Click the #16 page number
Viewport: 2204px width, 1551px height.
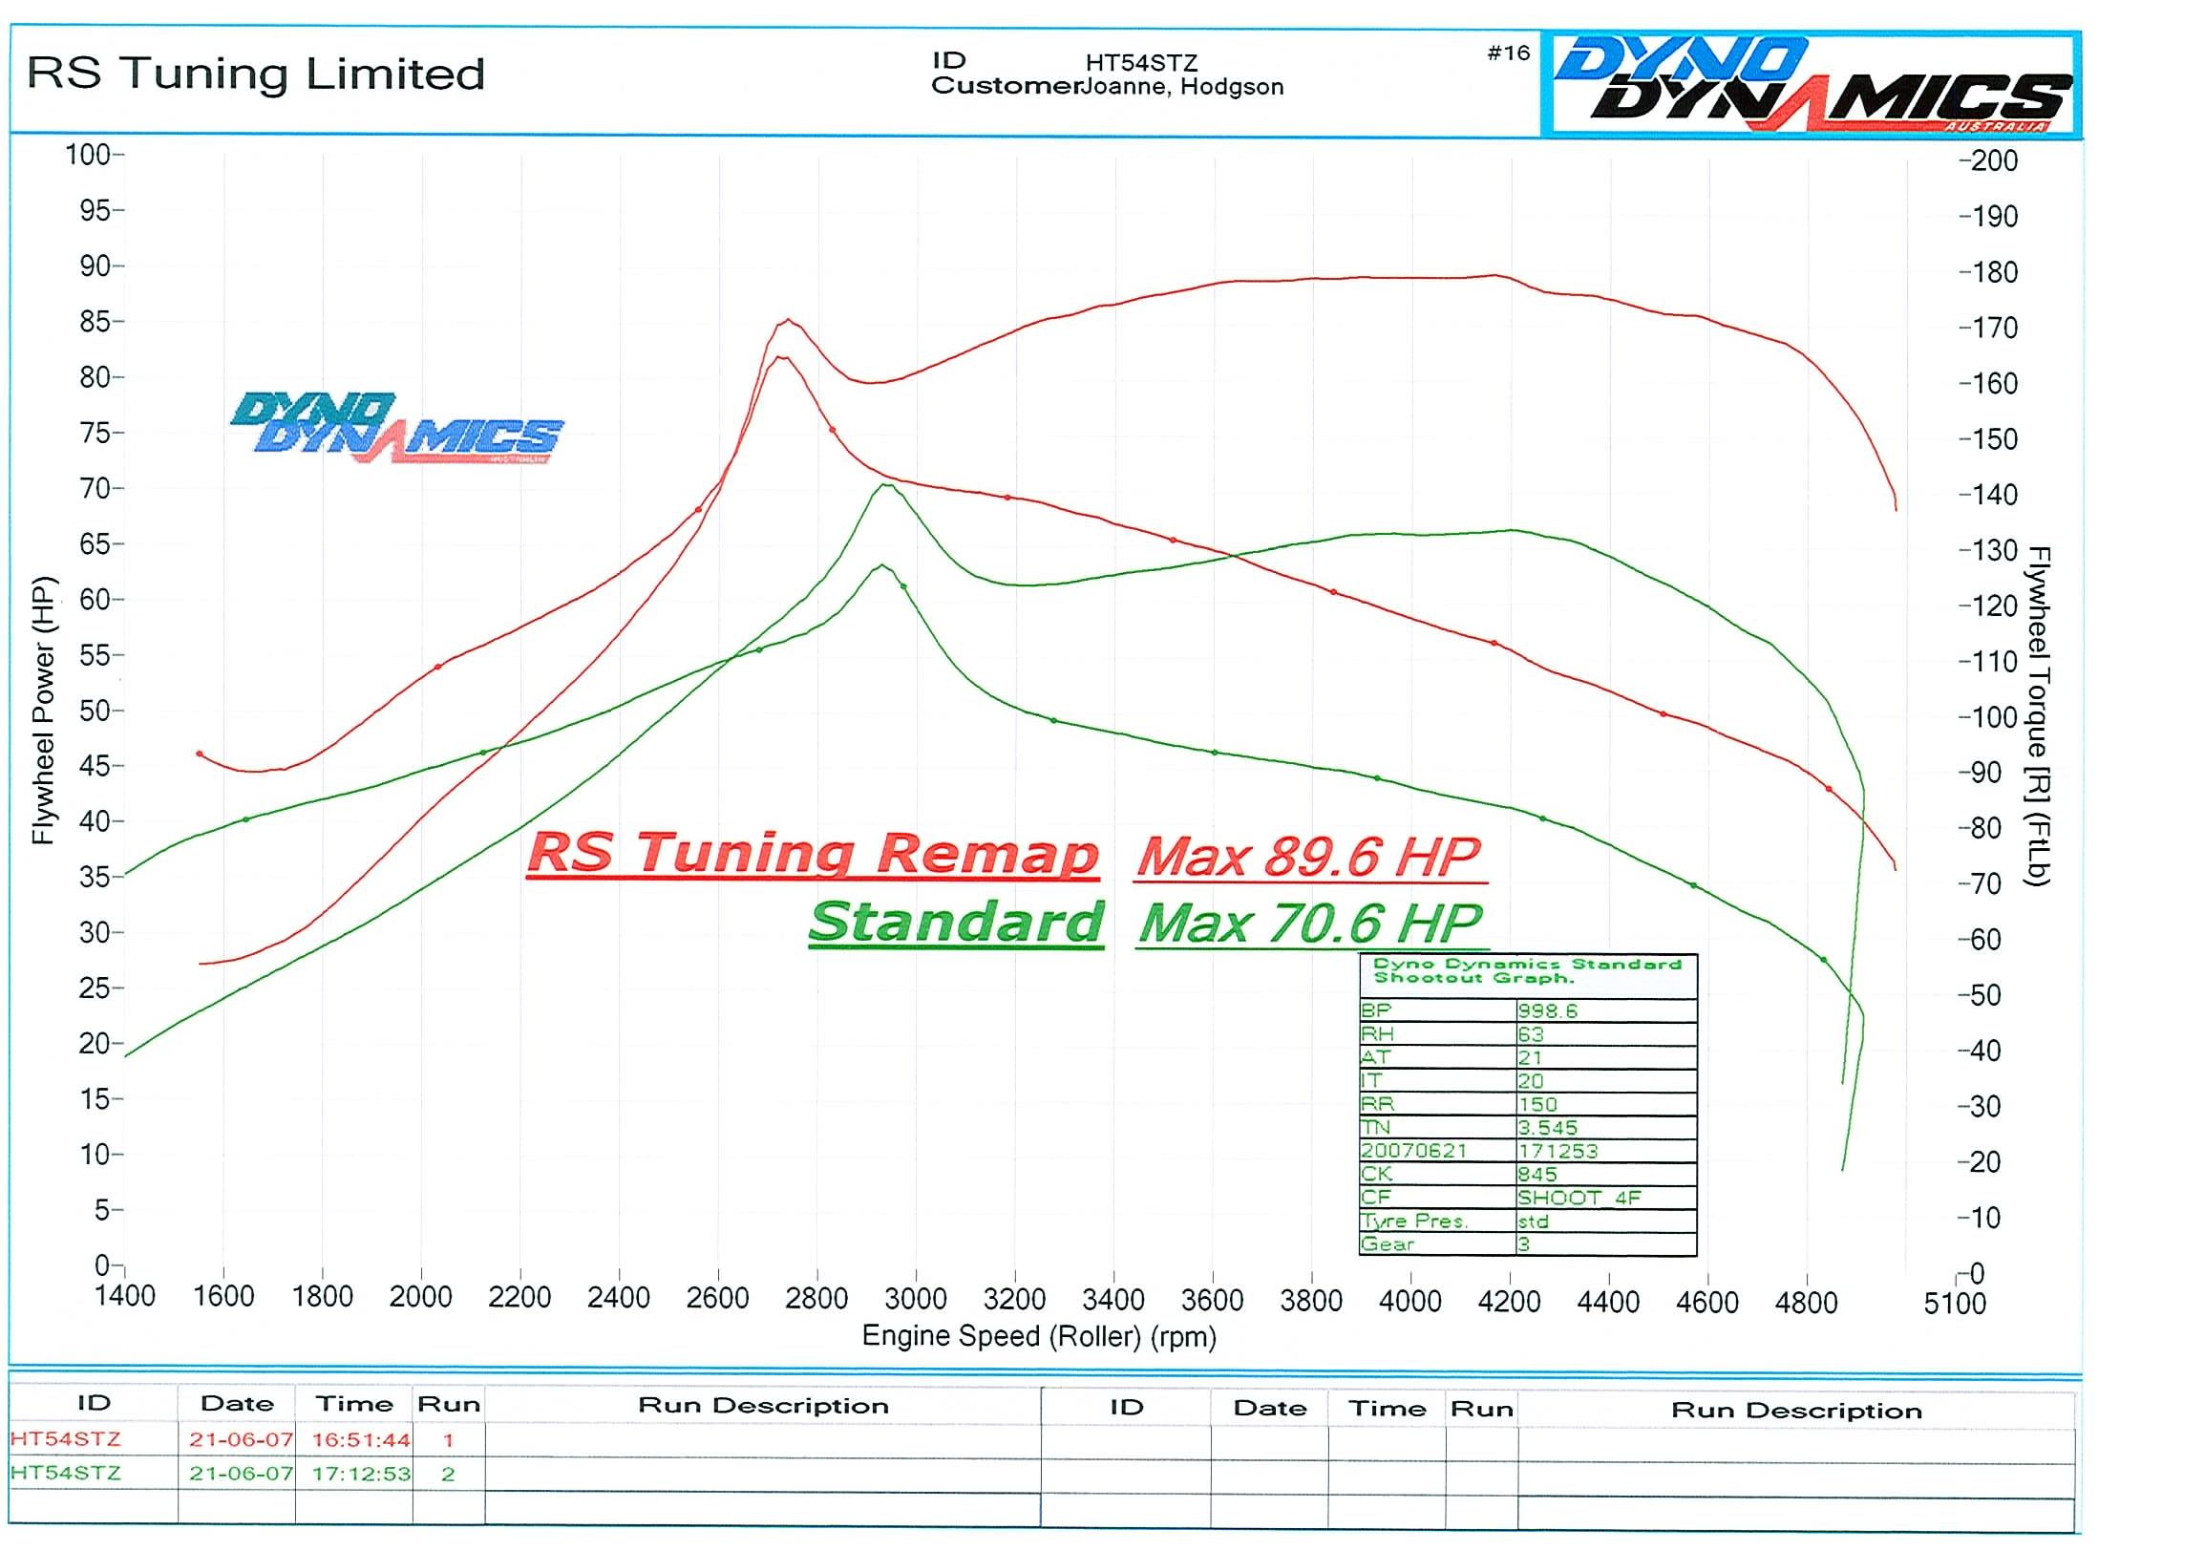(x=1508, y=53)
